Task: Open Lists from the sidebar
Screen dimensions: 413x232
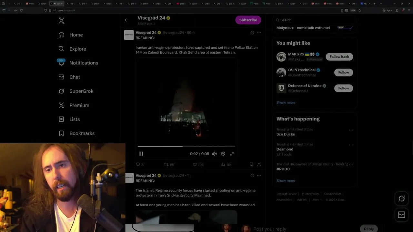Action: tap(69, 119)
